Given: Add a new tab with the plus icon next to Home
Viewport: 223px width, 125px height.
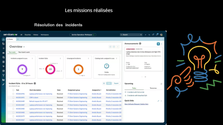Looking at the screenshot, I should pyautogui.click(x=18, y=39).
